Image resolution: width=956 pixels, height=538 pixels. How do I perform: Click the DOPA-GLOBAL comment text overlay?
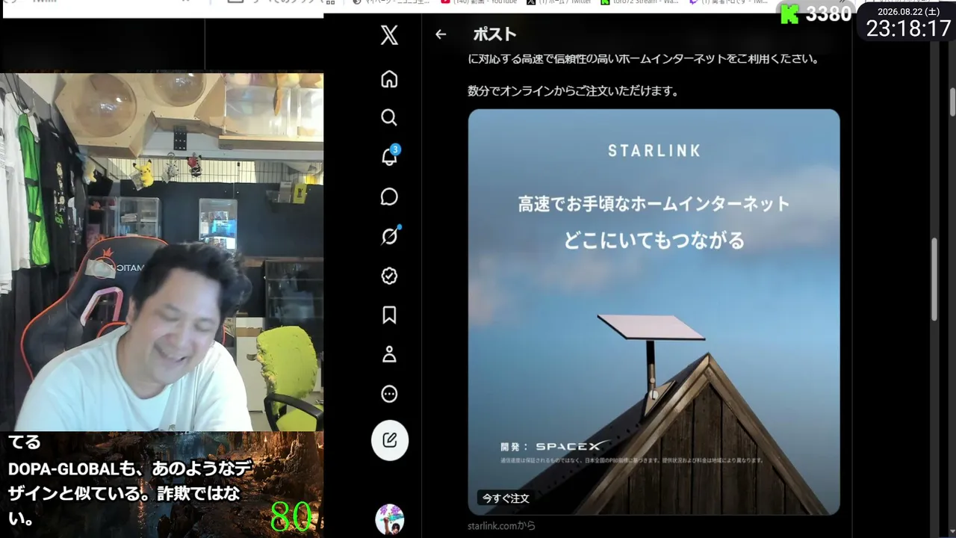click(131, 493)
